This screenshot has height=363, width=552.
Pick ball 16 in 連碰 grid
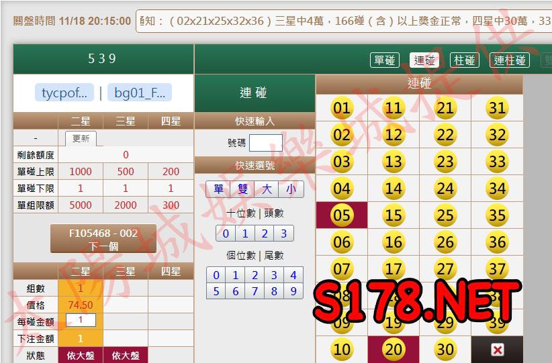pyautogui.click(x=394, y=242)
